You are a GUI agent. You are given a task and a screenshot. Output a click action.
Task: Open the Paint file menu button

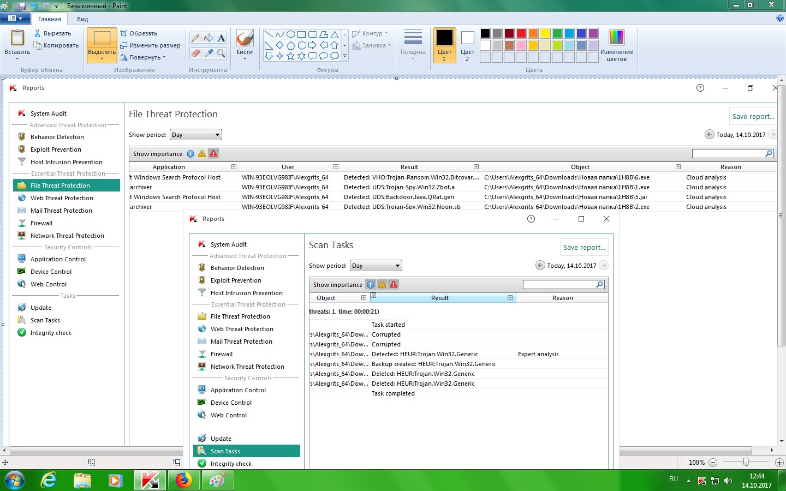[15, 19]
